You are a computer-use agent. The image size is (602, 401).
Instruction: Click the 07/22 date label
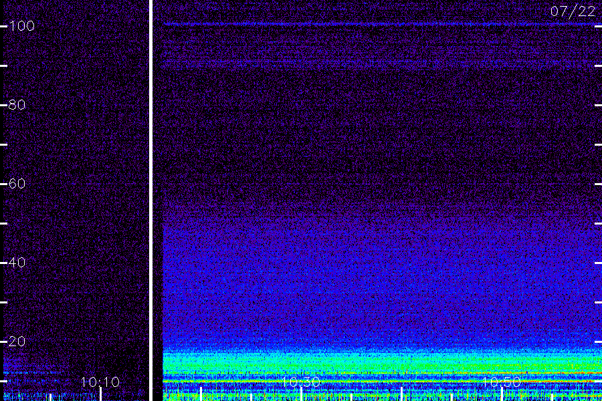point(573,11)
